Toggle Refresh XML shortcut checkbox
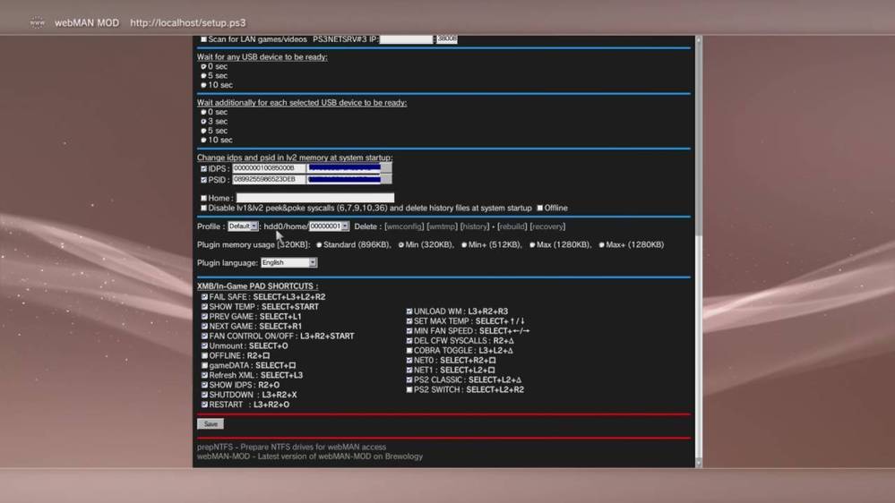The height and width of the screenshot is (503, 895). [204, 375]
